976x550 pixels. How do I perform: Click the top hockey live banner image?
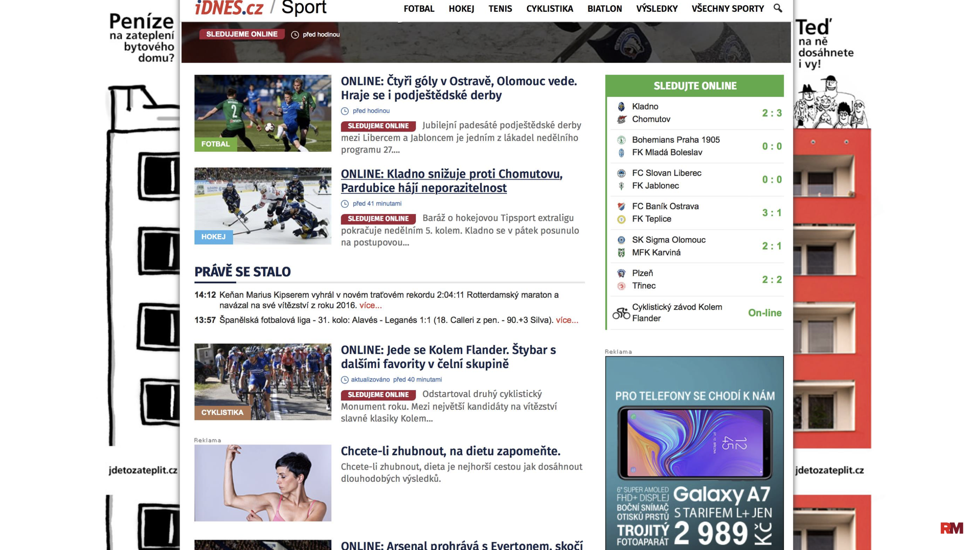486,42
